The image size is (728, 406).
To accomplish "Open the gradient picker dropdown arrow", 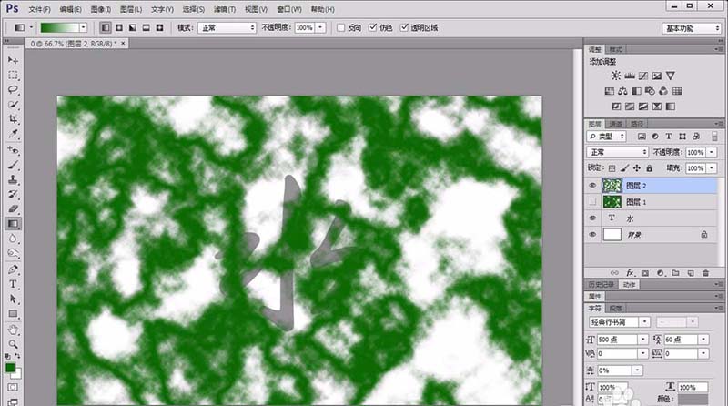I will [x=83, y=28].
